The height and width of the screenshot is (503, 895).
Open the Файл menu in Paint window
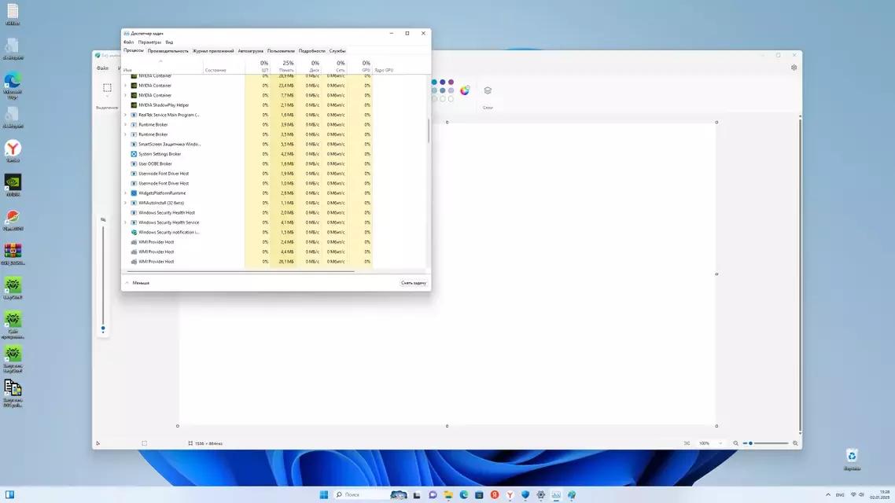tap(102, 68)
